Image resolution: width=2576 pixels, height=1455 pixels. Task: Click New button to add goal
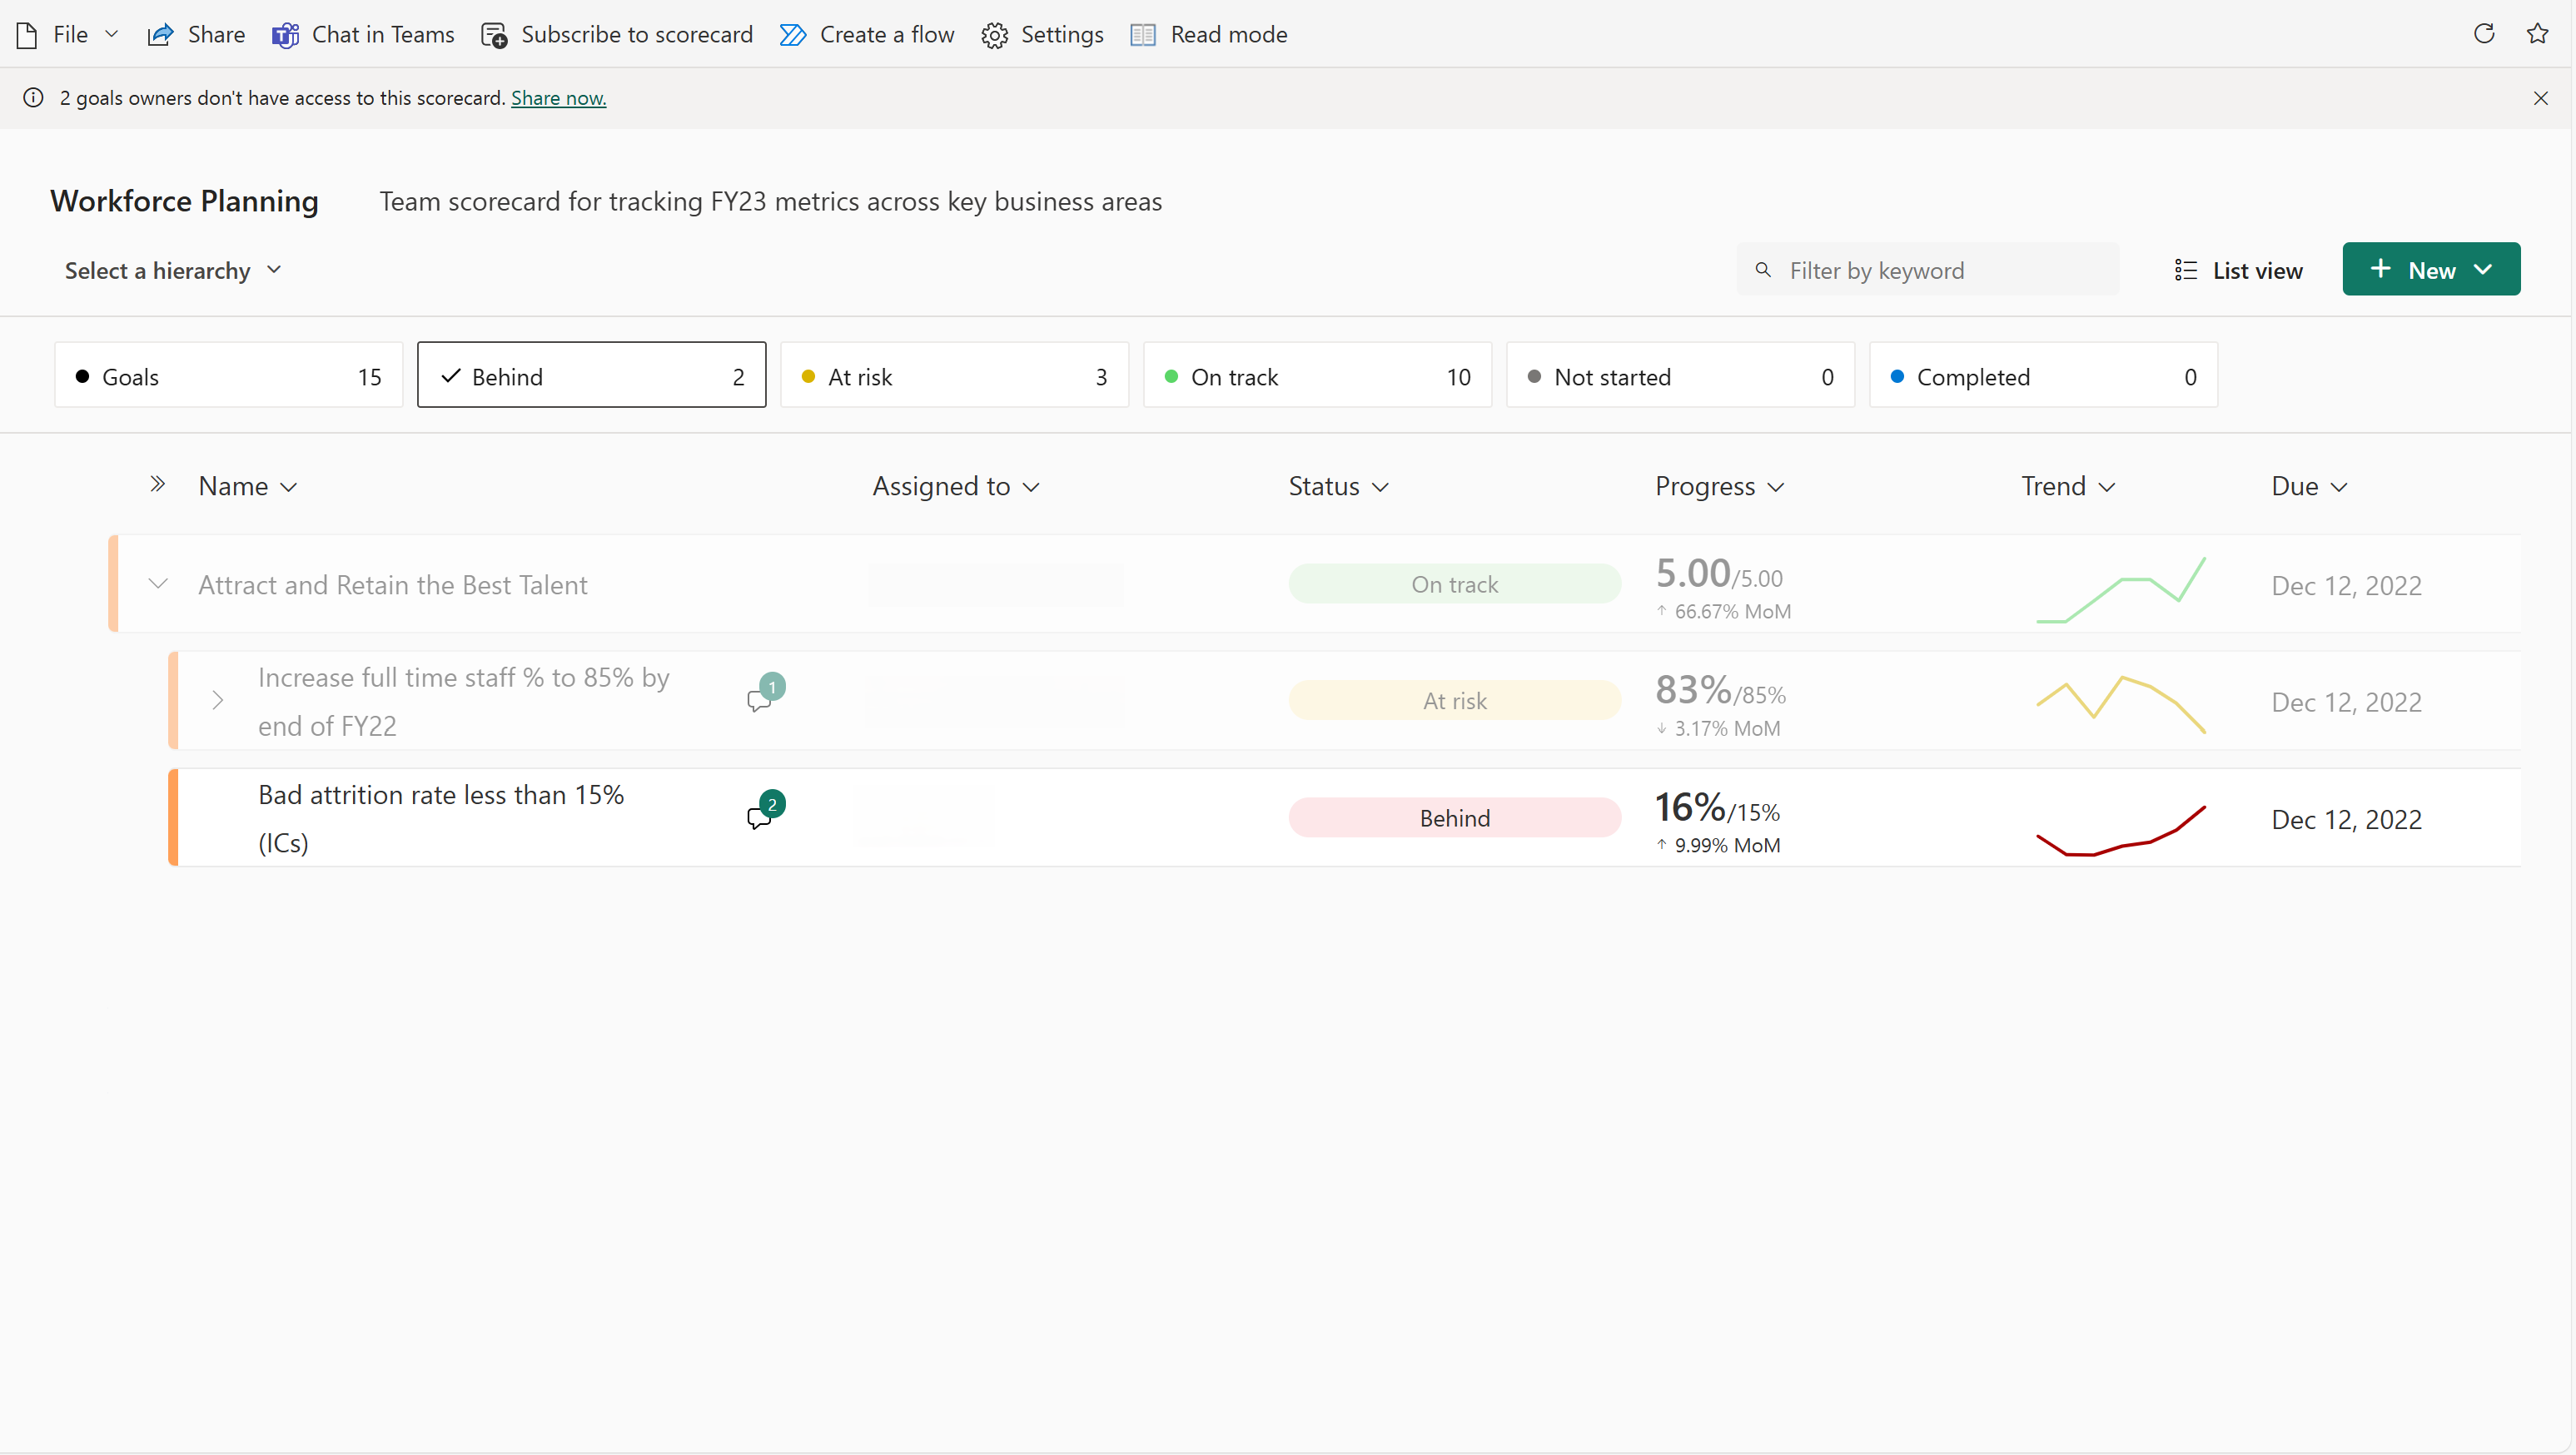(x=2433, y=269)
